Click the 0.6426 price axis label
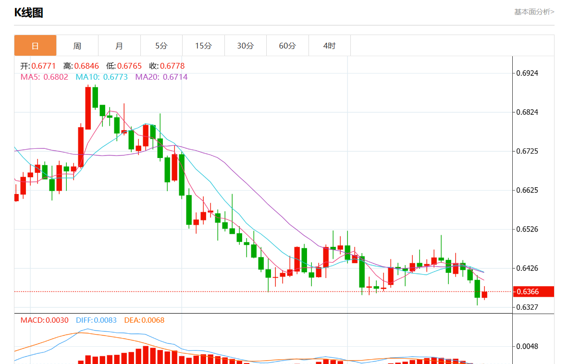568x364 pixels. pyautogui.click(x=527, y=268)
